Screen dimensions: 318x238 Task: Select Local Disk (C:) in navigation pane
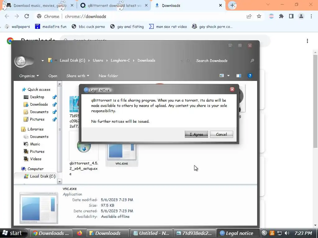(x=39, y=176)
